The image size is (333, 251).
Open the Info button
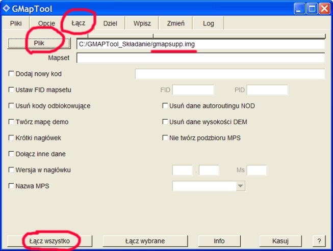coord(219,240)
